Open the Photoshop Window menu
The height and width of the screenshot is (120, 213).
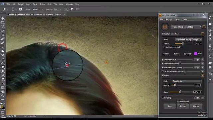[69, 4]
